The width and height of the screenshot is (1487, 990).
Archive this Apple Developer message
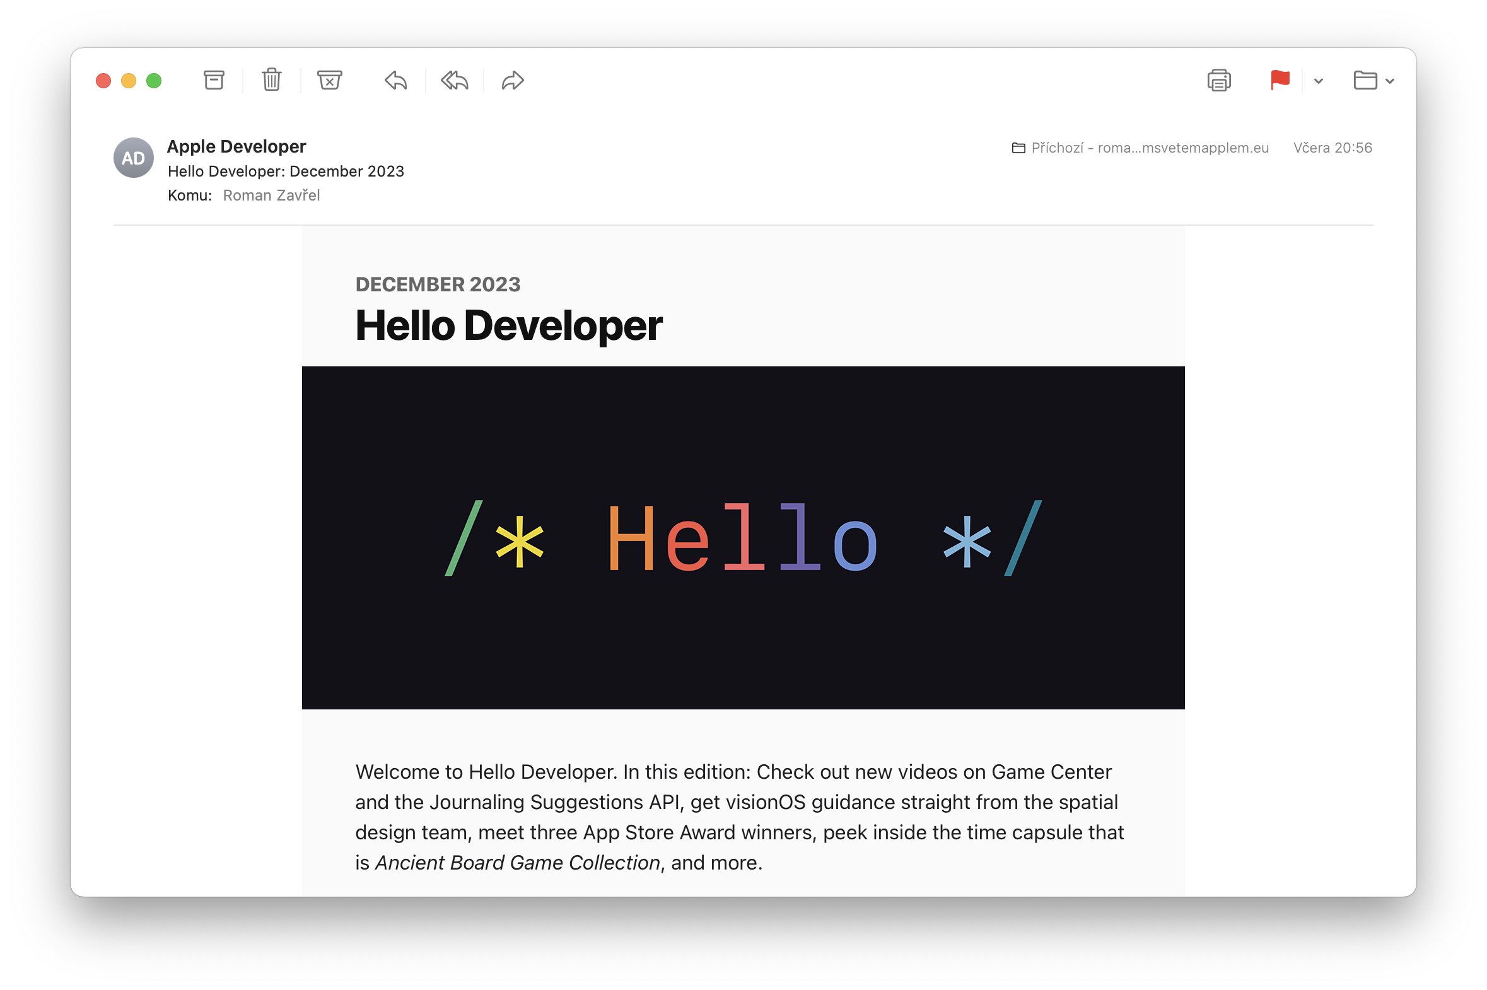214,80
